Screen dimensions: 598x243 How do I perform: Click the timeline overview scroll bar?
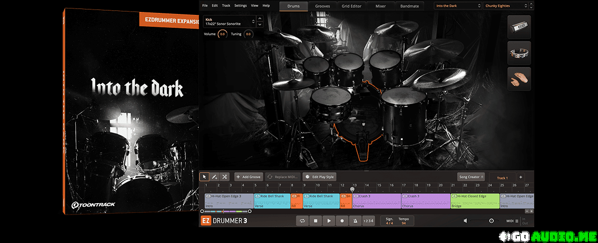(226, 211)
